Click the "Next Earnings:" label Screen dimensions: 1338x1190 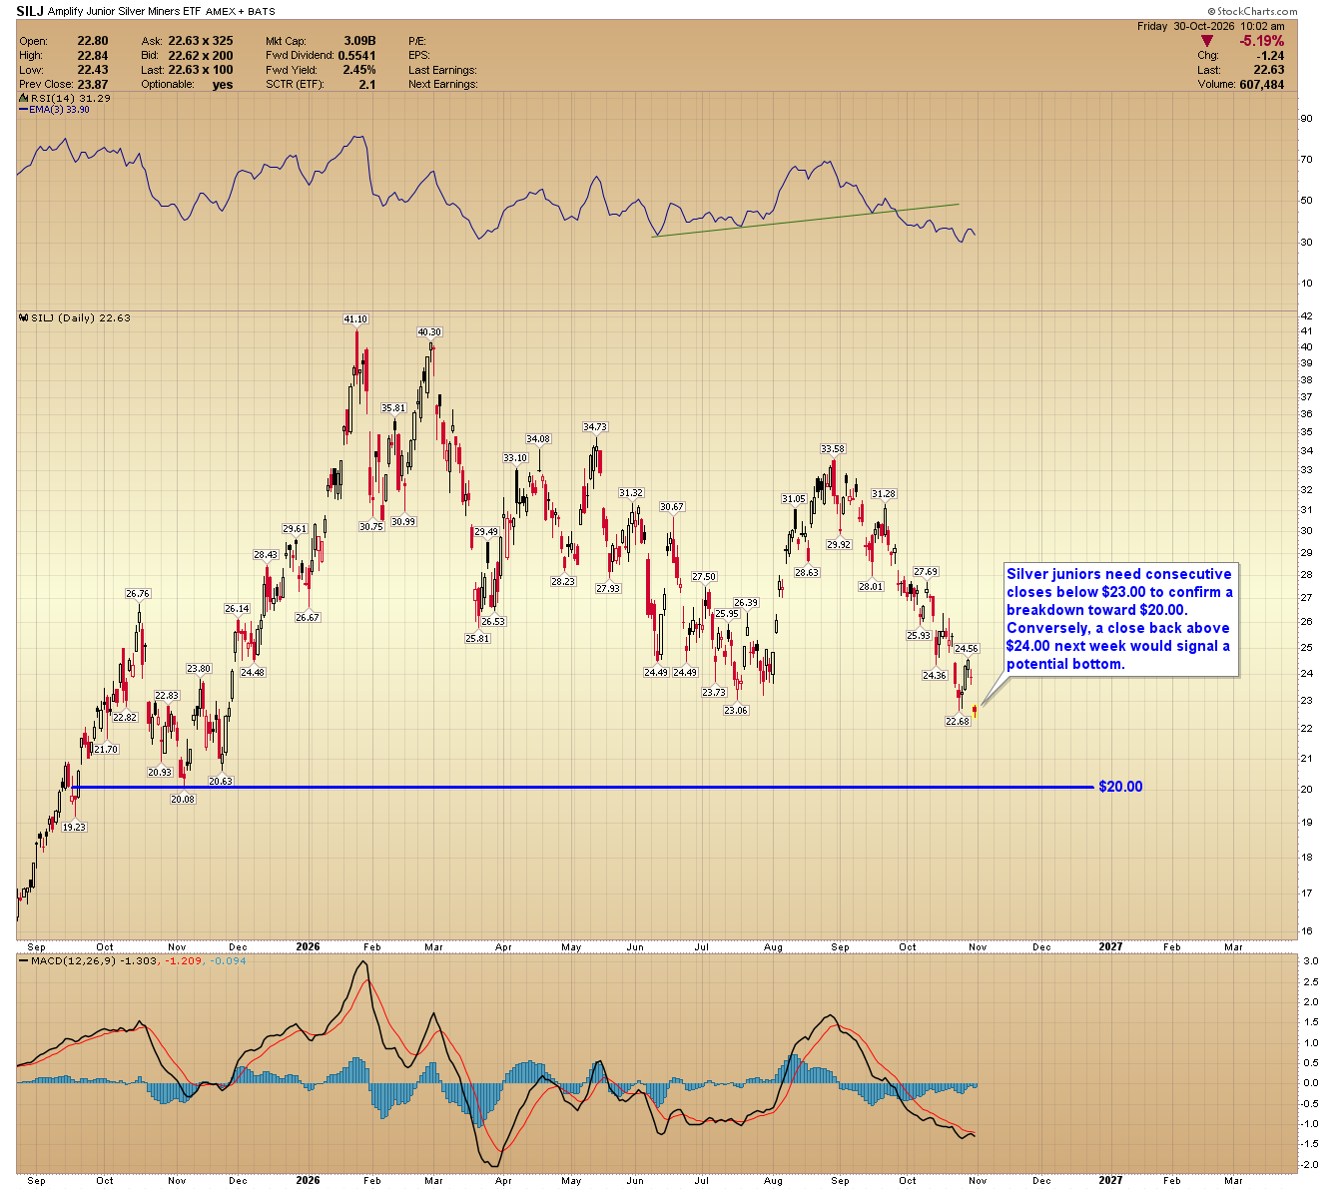coord(443,84)
